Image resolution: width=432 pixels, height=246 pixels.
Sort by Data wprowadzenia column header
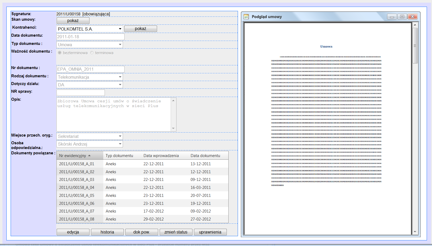pyautogui.click(x=161, y=156)
